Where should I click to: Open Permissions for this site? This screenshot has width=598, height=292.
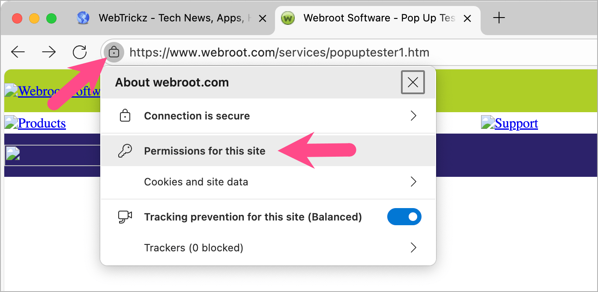pyautogui.click(x=205, y=151)
